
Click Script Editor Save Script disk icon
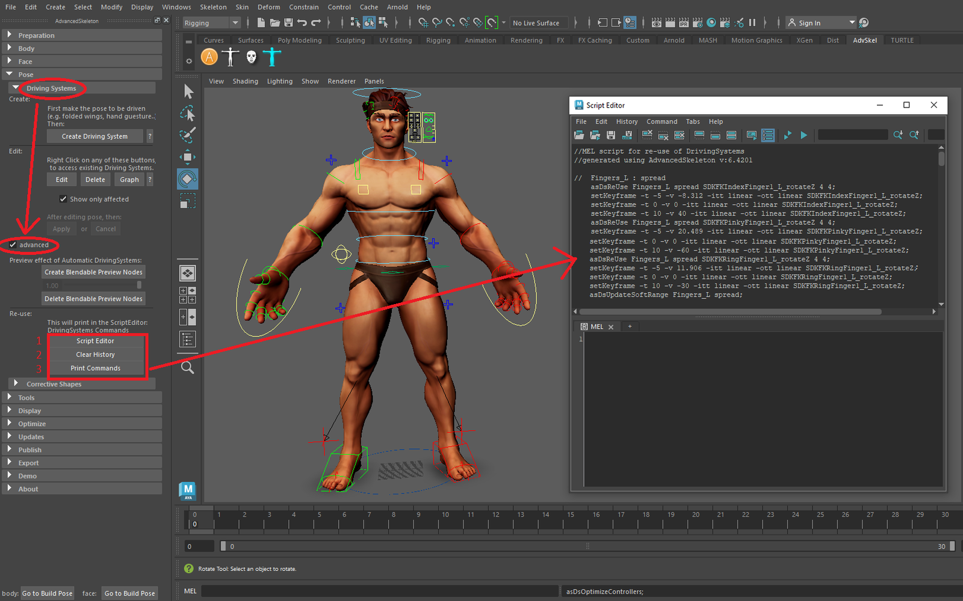pyautogui.click(x=611, y=135)
